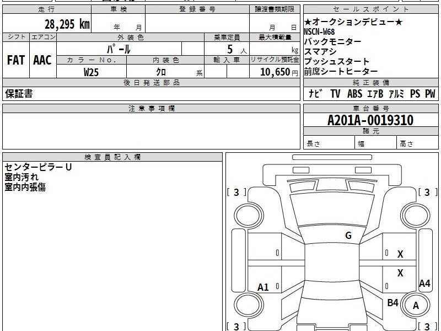Click the B4 damage mark on diagram

coord(392,303)
